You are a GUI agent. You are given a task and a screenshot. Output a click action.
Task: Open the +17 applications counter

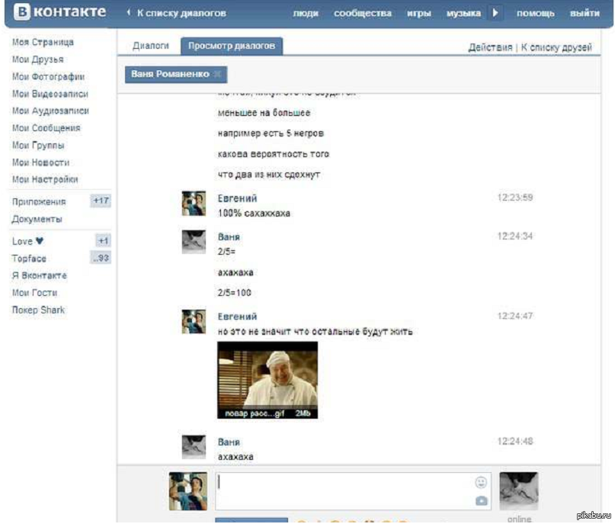click(x=101, y=201)
